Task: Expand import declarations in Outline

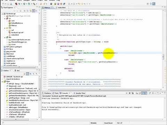Action: (x=2, y=79)
